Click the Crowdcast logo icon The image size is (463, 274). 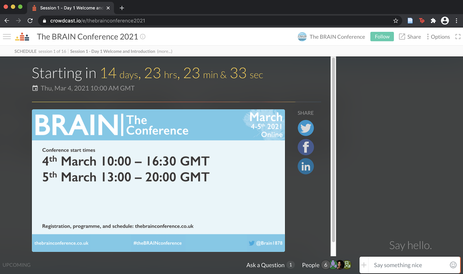pyautogui.click(x=22, y=37)
